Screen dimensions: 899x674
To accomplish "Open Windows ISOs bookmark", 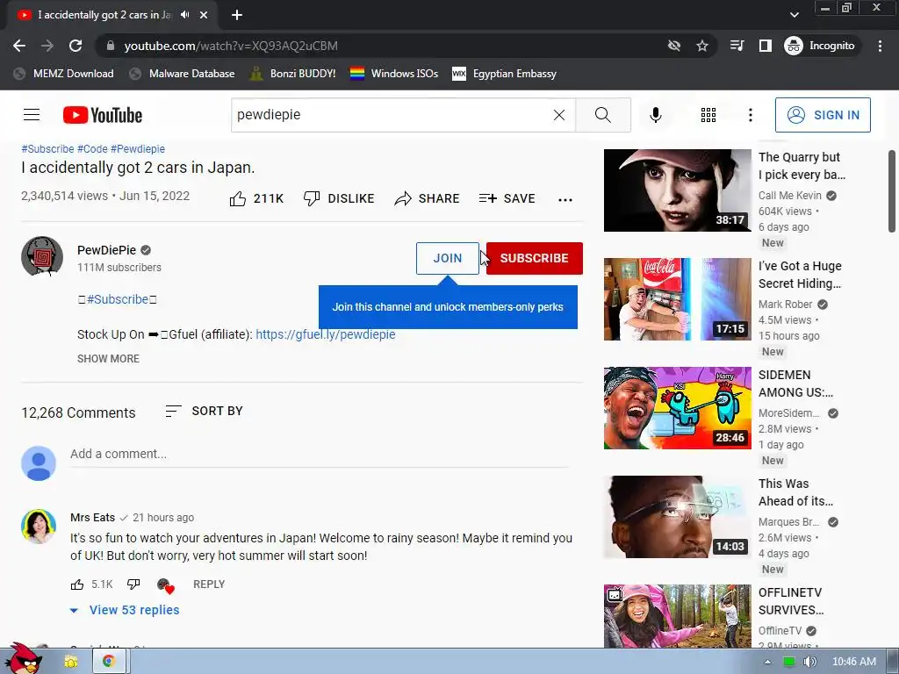I will coord(394,74).
